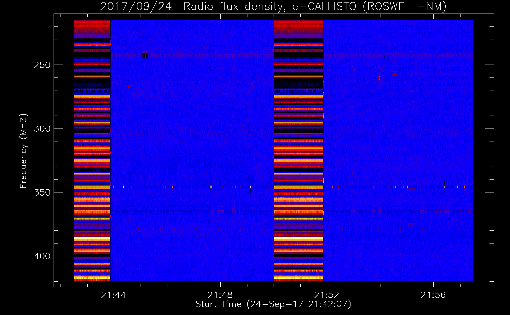The height and width of the screenshot is (315, 510).
Task: Click the 350 frequency axis label
Action: pos(42,192)
